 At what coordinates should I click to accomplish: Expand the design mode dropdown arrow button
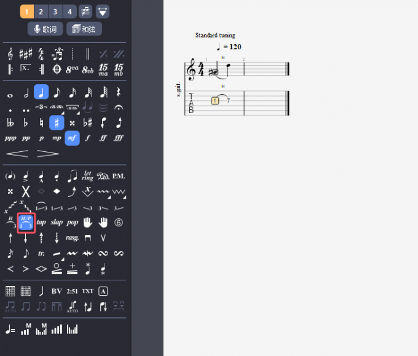tap(103, 12)
